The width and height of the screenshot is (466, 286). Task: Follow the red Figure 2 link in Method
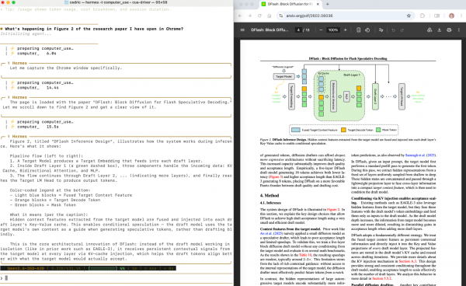pos(333,210)
